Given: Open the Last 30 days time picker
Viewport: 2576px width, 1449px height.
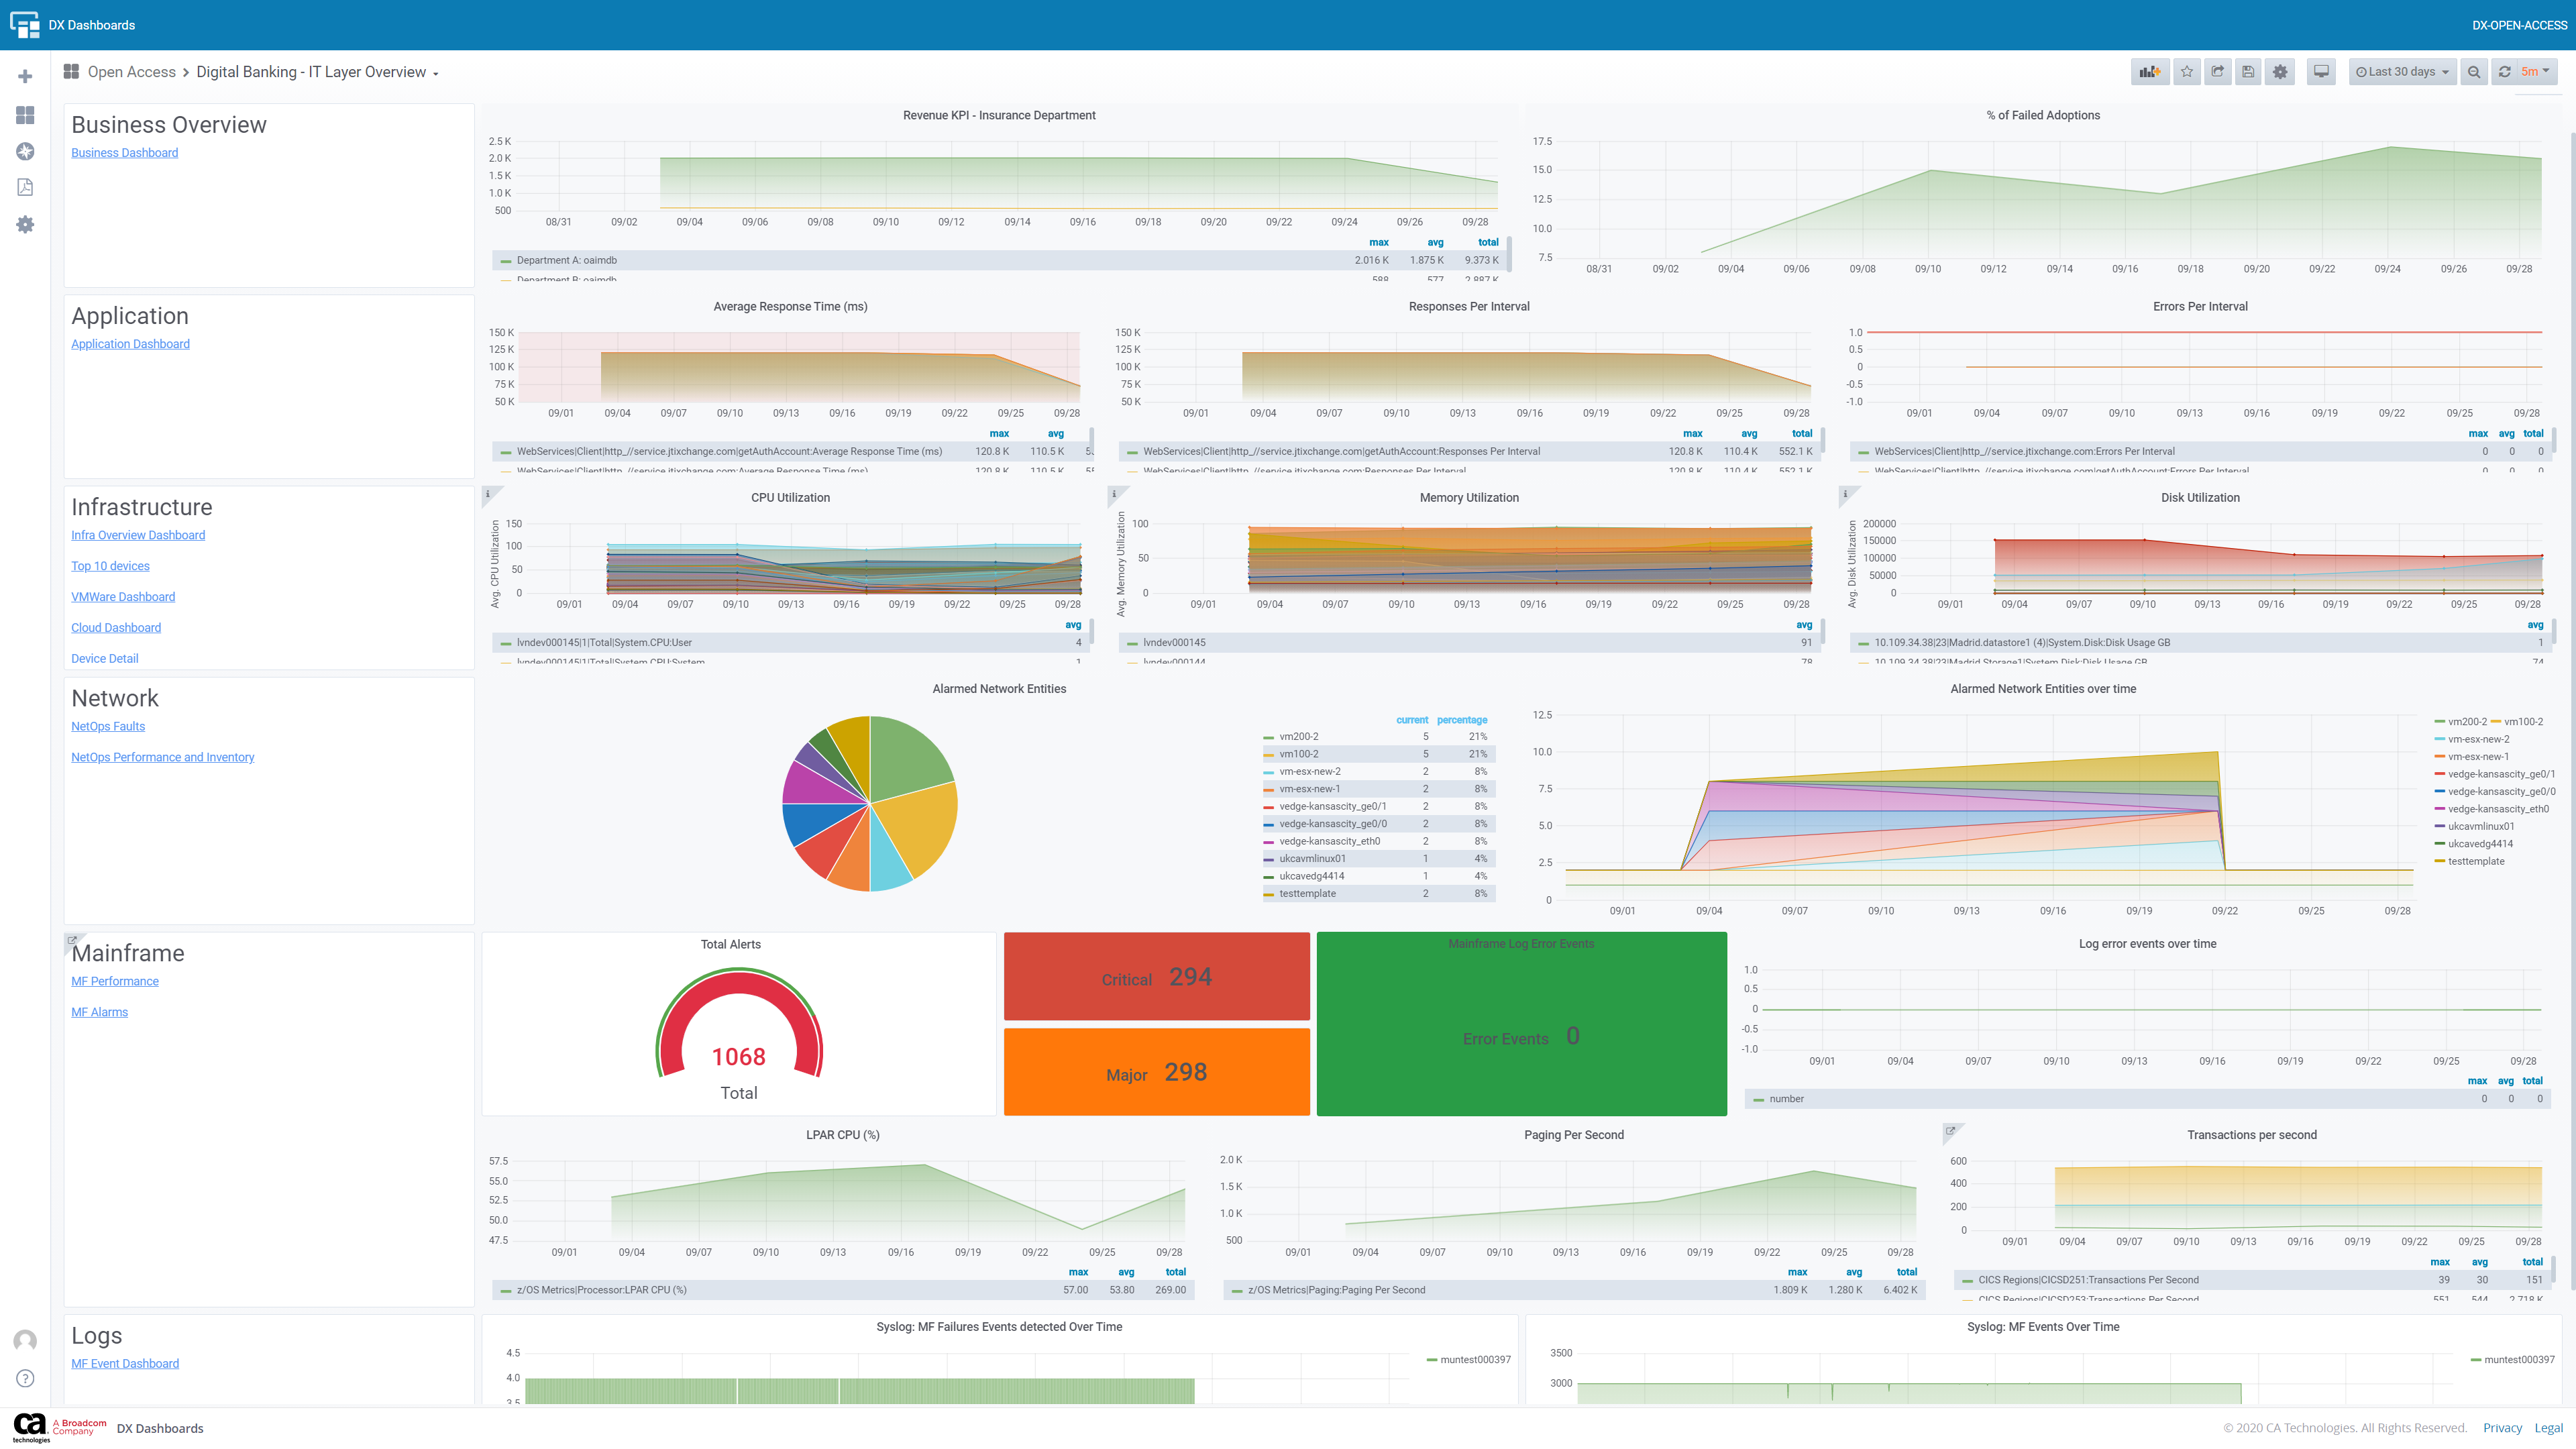Looking at the screenshot, I should [2402, 72].
